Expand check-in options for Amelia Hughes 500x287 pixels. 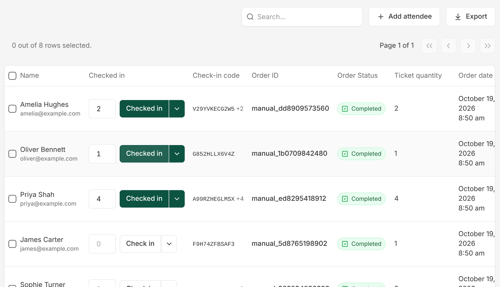point(177,109)
